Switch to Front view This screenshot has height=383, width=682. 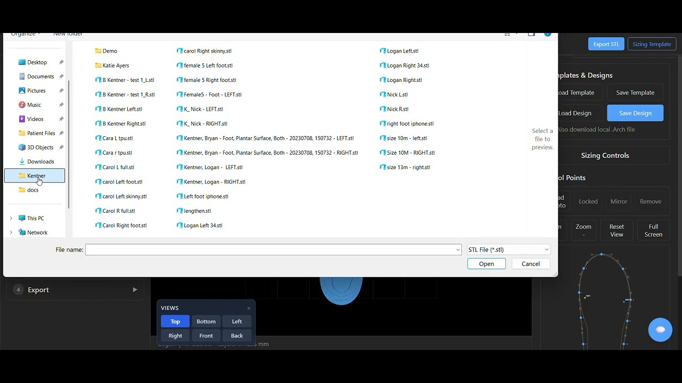206,336
